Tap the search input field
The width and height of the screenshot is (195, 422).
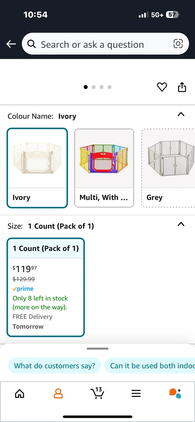[x=100, y=45]
